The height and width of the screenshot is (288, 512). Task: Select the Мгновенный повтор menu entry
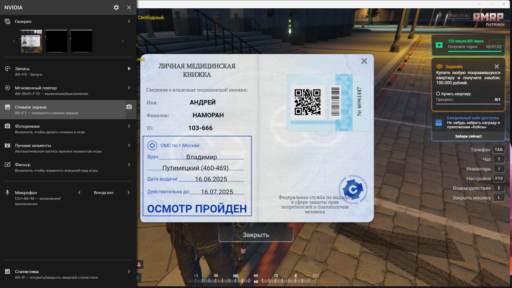pyautogui.click(x=68, y=90)
